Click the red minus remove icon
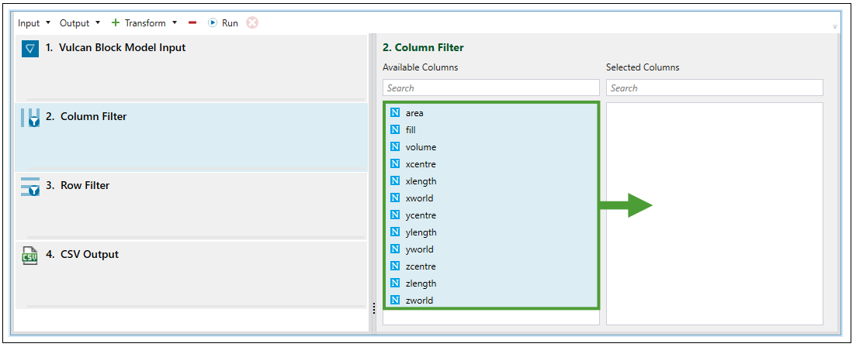This screenshot has width=863, height=347. click(192, 23)
